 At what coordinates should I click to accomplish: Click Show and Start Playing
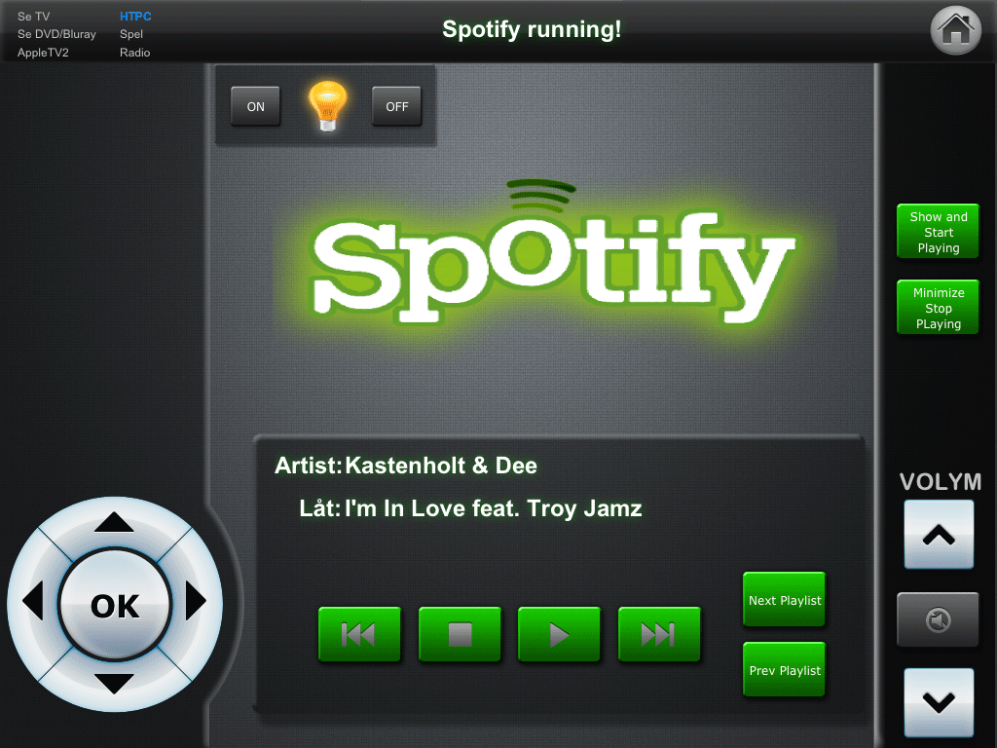[x=938, y=232]
